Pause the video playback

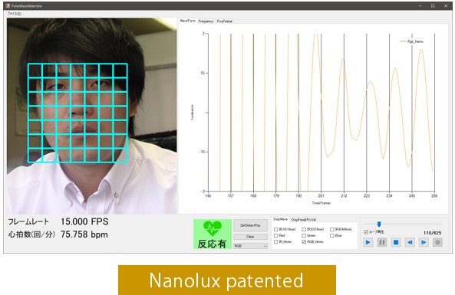(382, 242)
